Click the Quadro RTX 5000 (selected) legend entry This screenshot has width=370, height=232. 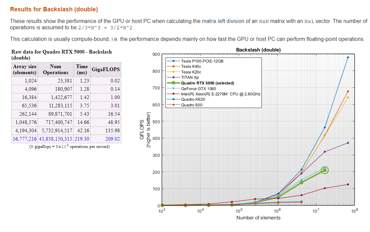207,83
